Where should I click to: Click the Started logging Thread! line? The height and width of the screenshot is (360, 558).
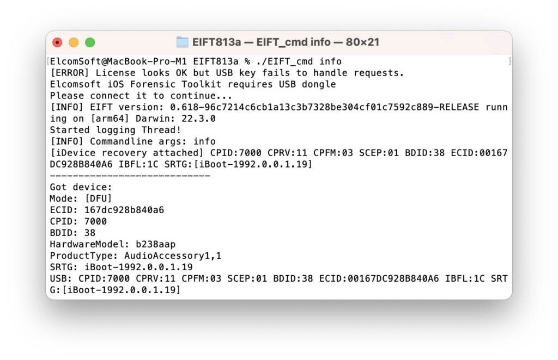[116, 130]
